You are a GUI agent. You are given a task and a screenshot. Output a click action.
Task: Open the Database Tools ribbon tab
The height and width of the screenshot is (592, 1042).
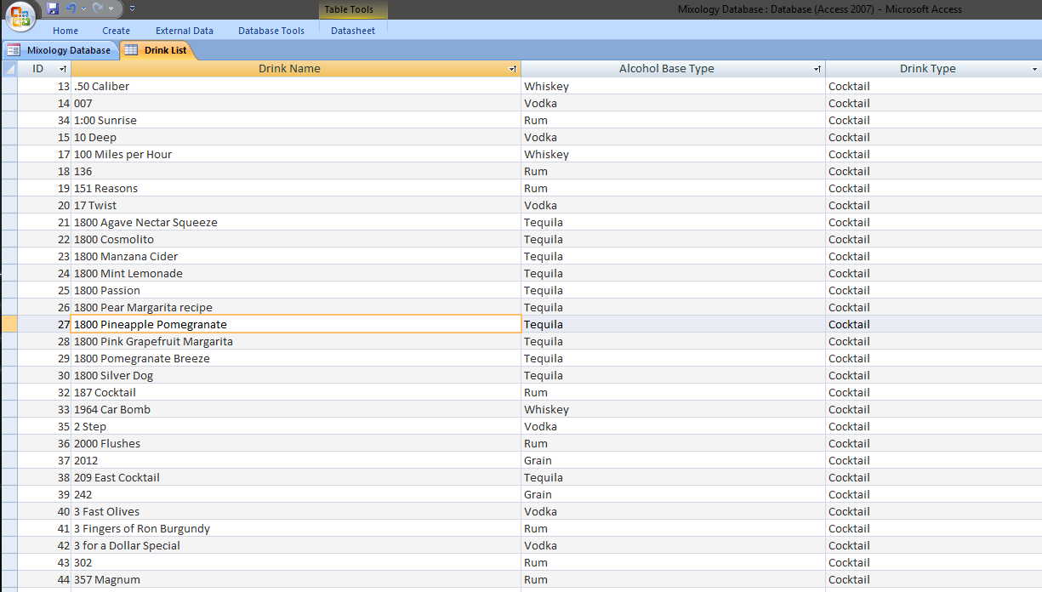tap(270, 31)
